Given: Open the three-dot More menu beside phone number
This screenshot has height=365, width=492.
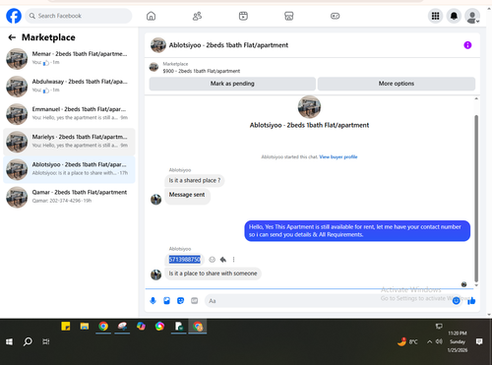Looking at the screenshot, I should (x=233, y=260).
